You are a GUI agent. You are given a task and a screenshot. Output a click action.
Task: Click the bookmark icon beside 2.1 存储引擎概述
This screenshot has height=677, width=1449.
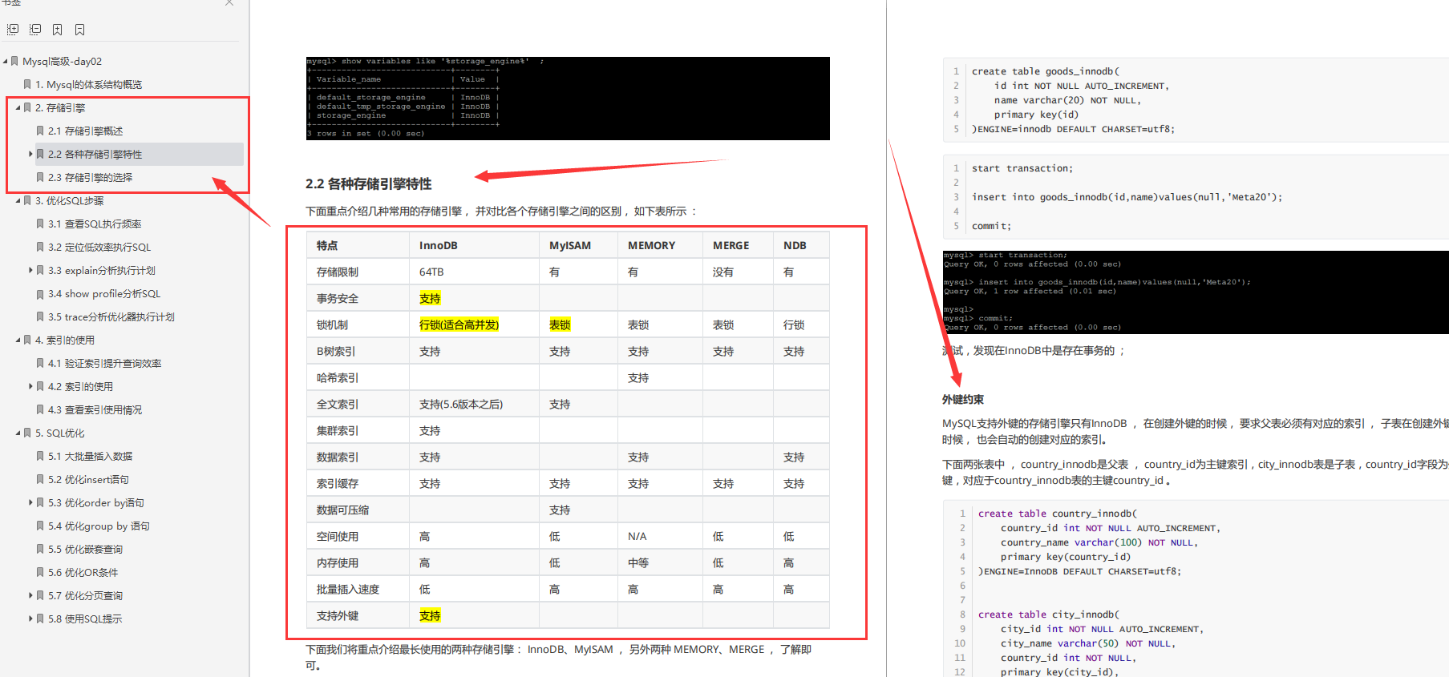(40, 131)
